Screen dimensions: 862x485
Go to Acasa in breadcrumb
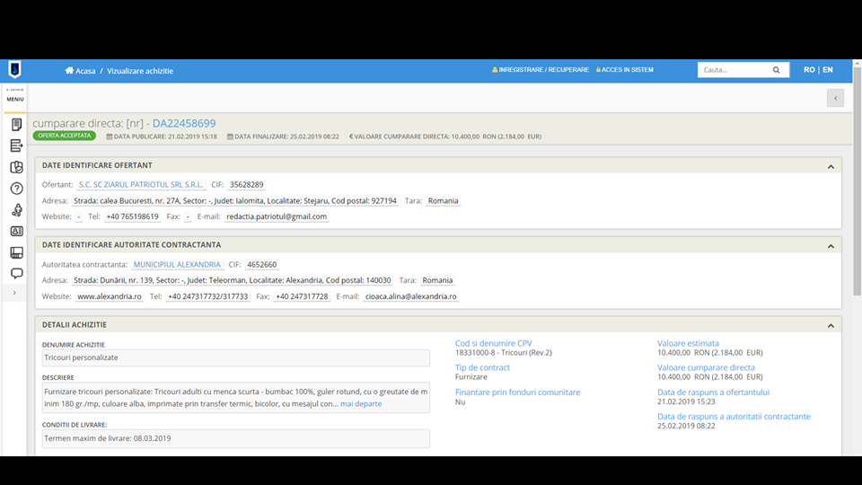[x=81, y=70]
